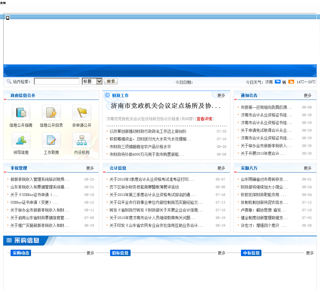This screenshot has height=291, width=320.
Task: Open 关于印发《山东省农民专业合作社 article
Action: [156, 225]
